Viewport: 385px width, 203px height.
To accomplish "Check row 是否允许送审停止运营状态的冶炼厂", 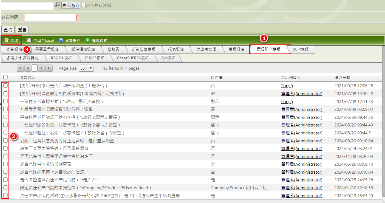I will 5,172.
